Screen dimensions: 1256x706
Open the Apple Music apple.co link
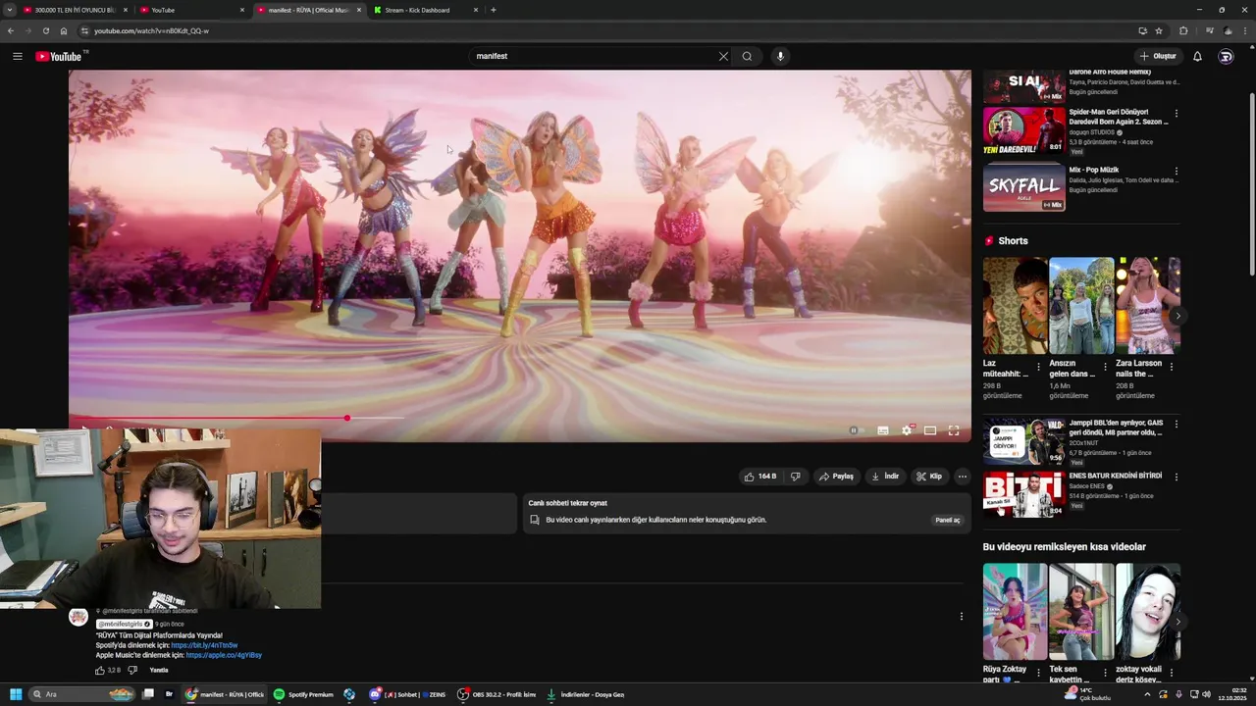pos(224,655)
